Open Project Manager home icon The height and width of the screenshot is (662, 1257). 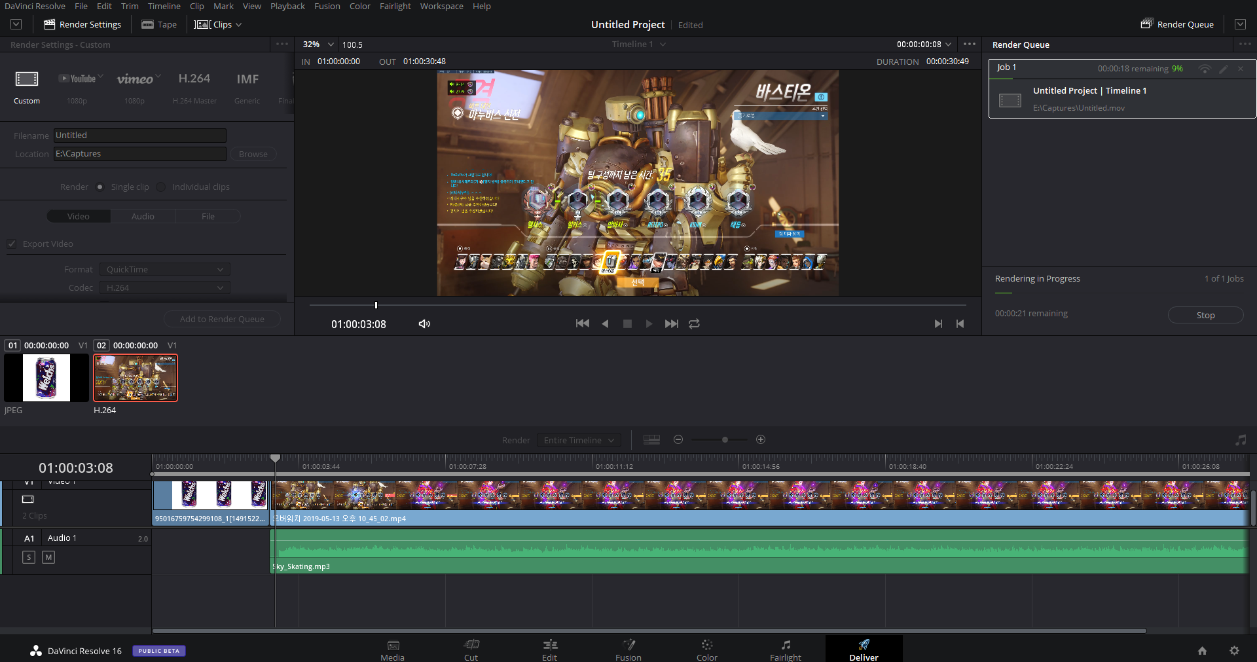pos(1202,650)
